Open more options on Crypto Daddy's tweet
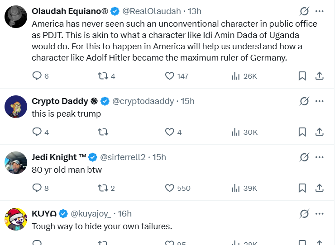This screenshot has height=245, width=335. coord(319,101)
